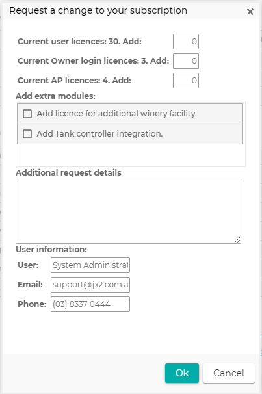Click the Email field showing support@jx2
The width and height of the screenshot is (262, 394).
pyautogui.click(x=90, y=285)
